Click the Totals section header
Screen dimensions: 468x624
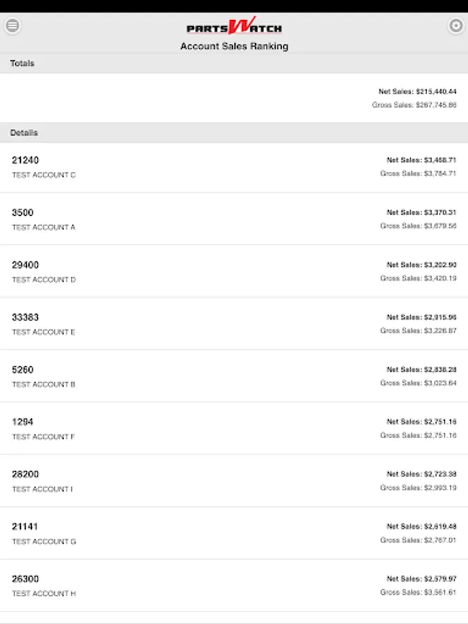pyautogui.click(x=234, y=63)
